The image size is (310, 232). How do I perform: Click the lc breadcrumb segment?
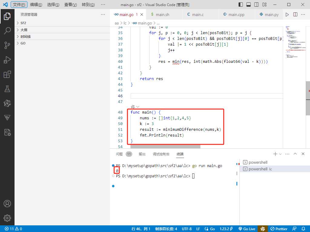click(125, 23)
